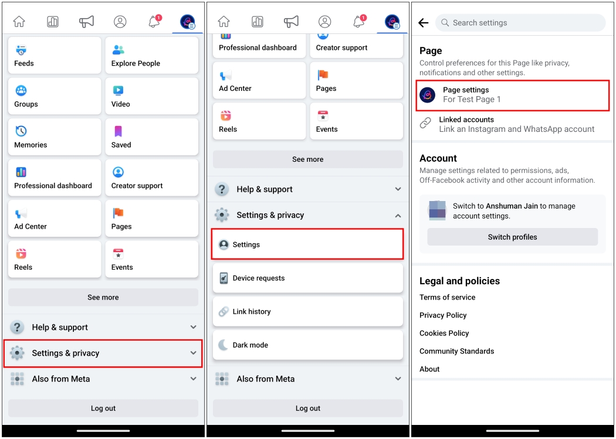
Task: Open the Groups shortcut
Action: [55, 96]
